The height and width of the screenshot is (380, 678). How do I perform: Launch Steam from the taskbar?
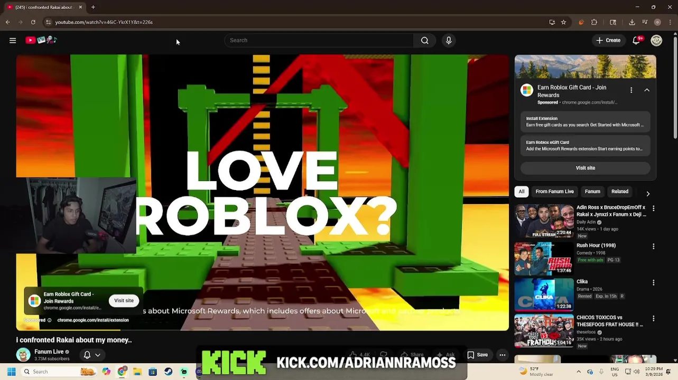[168, 372]
